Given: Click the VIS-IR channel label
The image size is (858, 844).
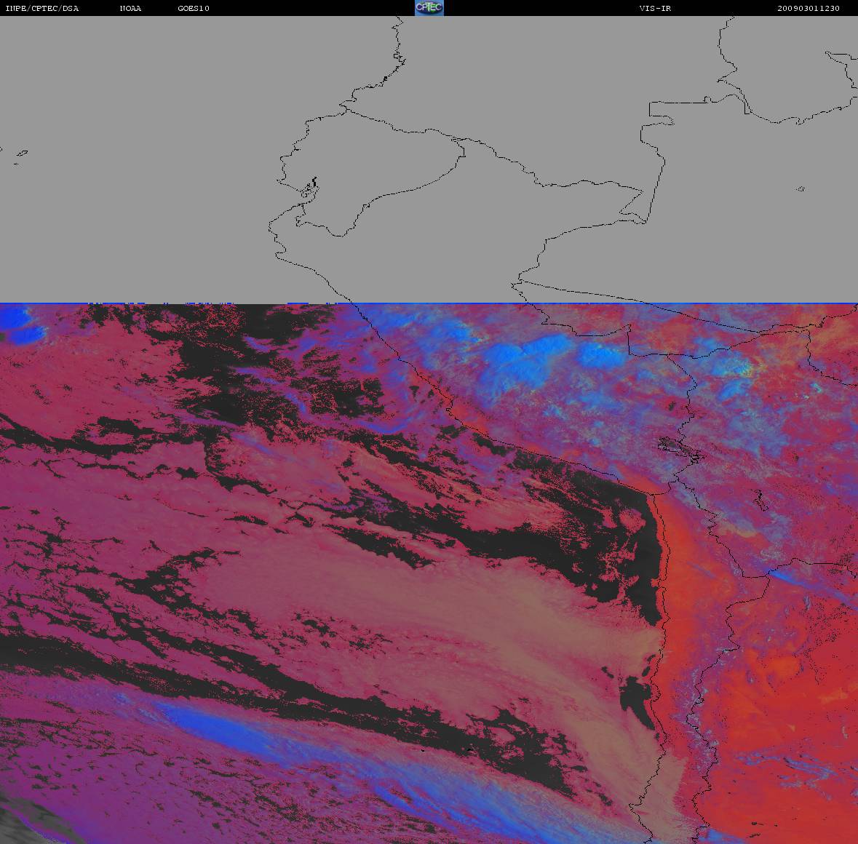Looking at the screenshot, I should point(655,8).
